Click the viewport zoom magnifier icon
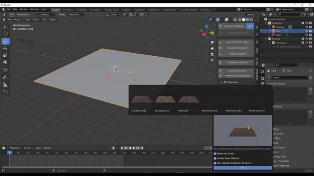 (x=212, y=43)
